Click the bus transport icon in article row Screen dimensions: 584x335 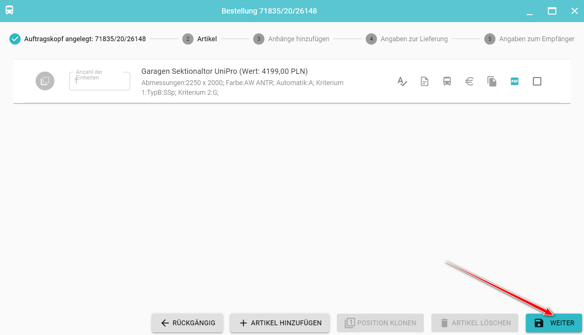pos(447,81)
